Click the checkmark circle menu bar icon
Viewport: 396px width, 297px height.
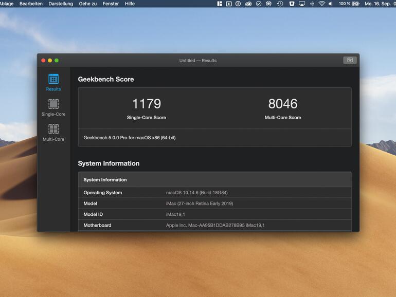(x=259, y=4)
